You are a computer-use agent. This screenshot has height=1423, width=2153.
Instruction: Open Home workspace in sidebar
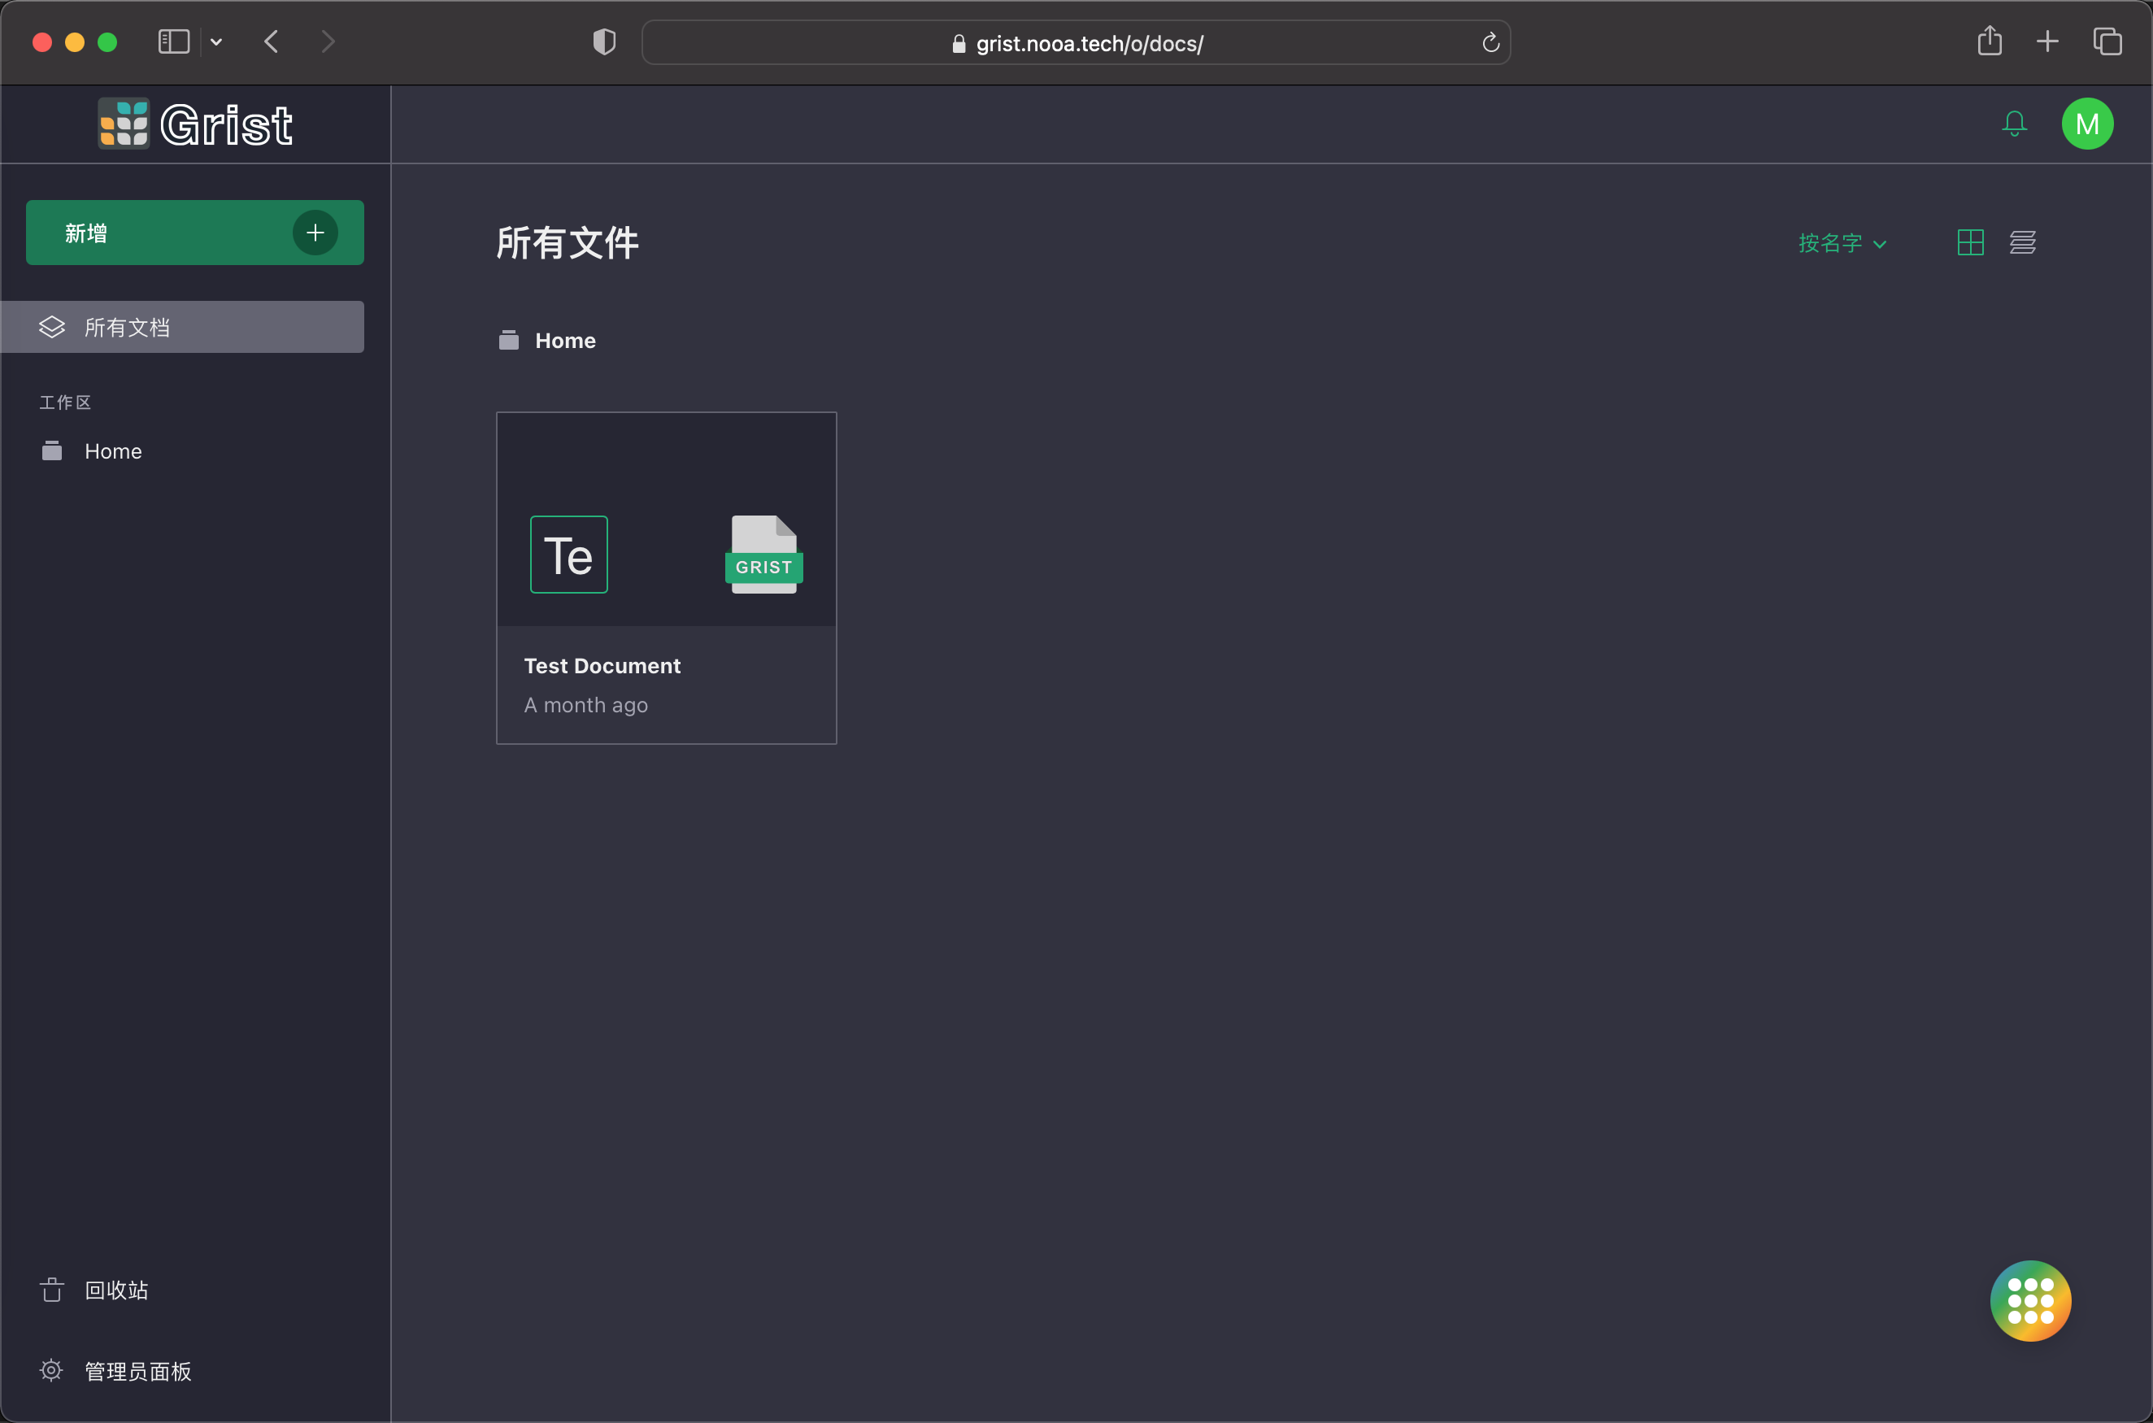112,451
